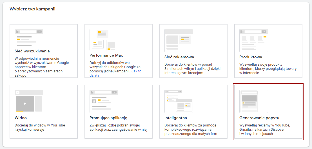Choose the 'Wideo' campaign title
The width and height of the screenshot is (312, 149).
(x=21, y=118)
